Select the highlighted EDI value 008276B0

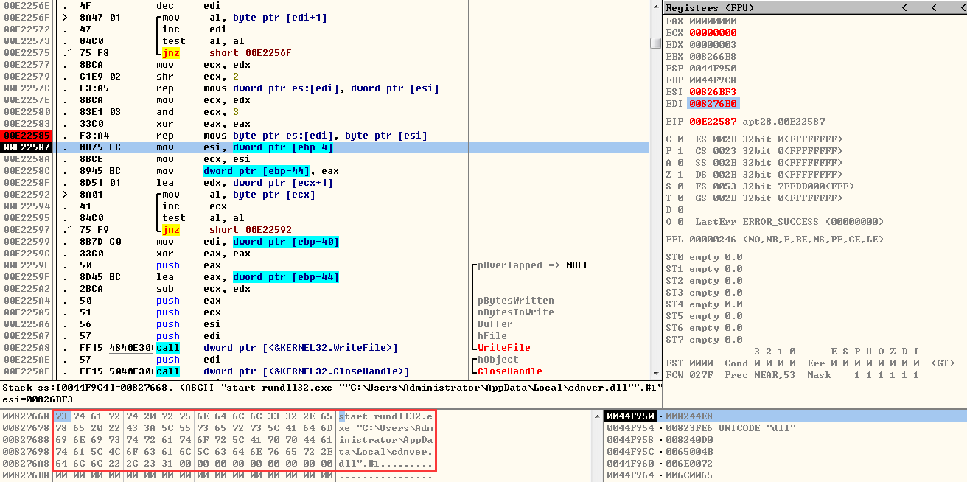(x=713, y=103)
